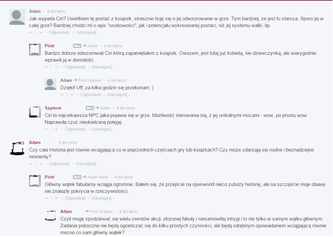Click Odpowiedz under Adam's first comment
This screenshot has height=237, width=333.
point(60,32)
